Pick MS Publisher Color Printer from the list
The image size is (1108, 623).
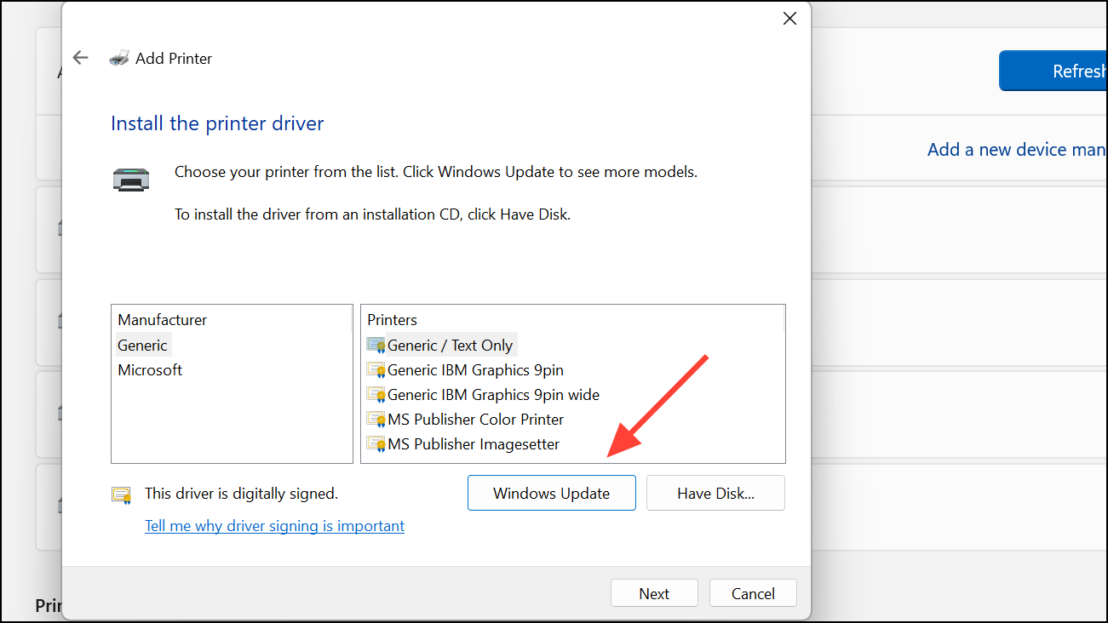point(475,420)
